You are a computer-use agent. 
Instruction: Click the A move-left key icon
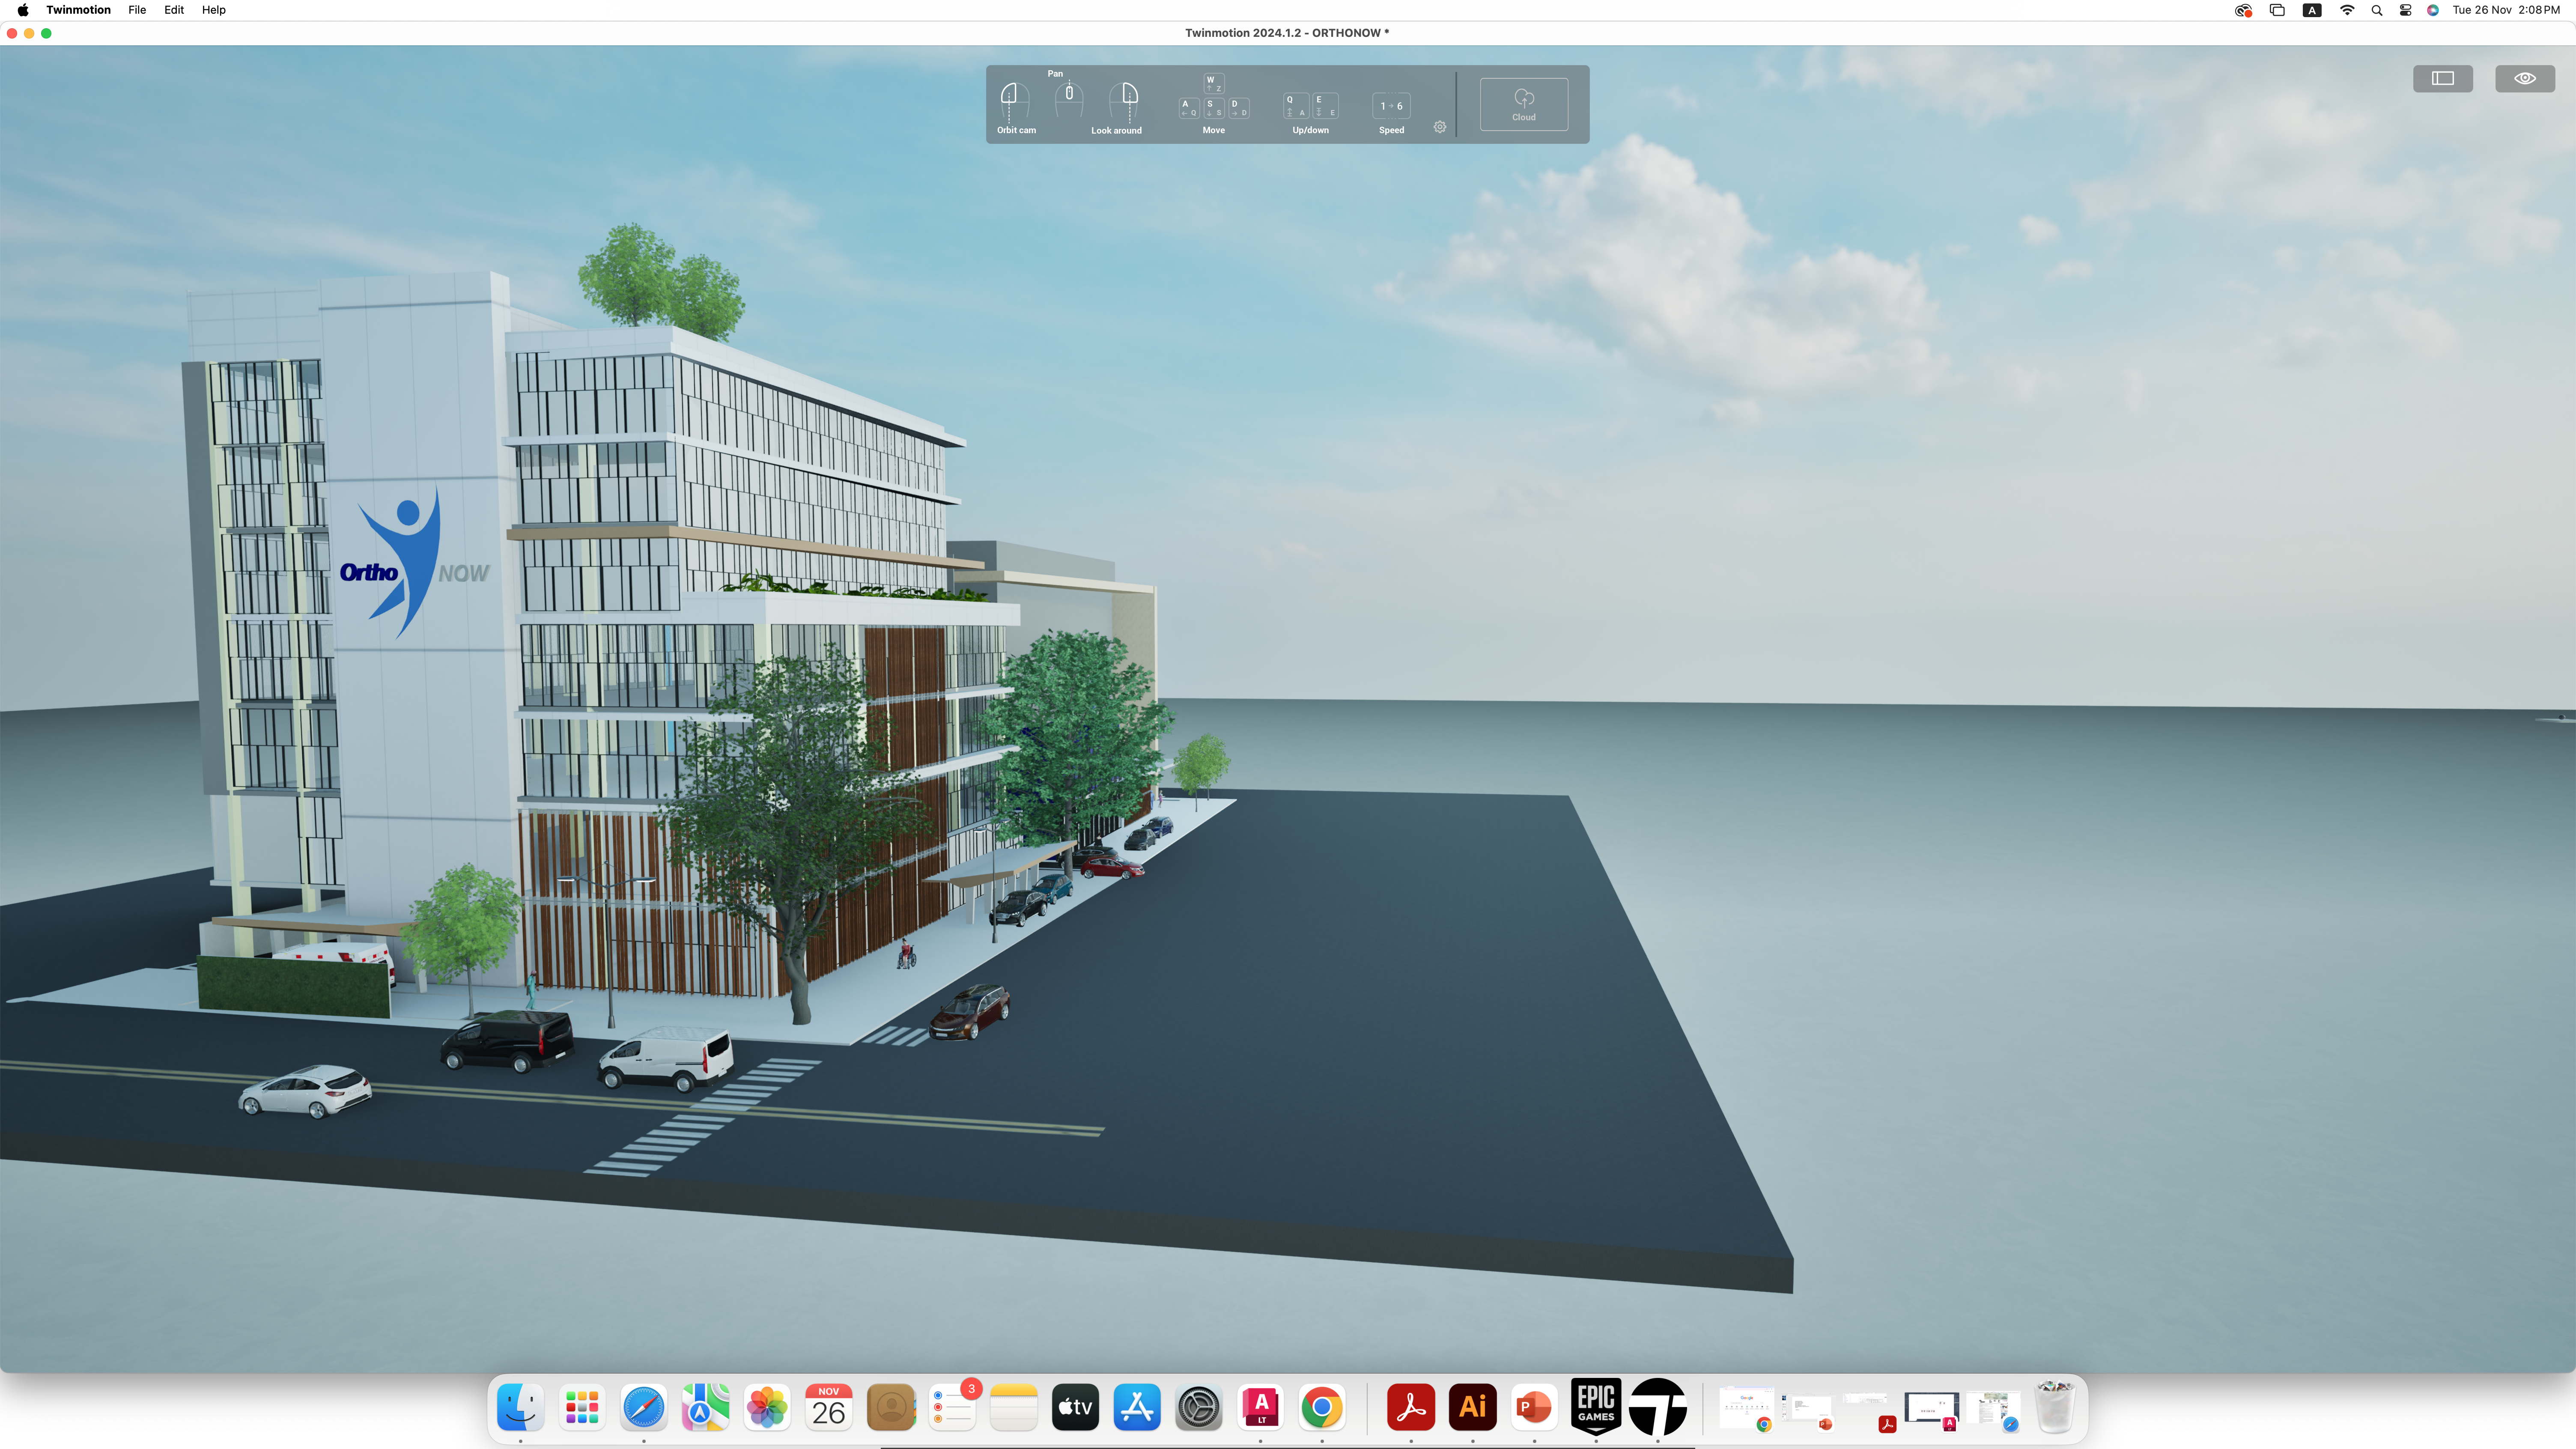click(1189, 107)
